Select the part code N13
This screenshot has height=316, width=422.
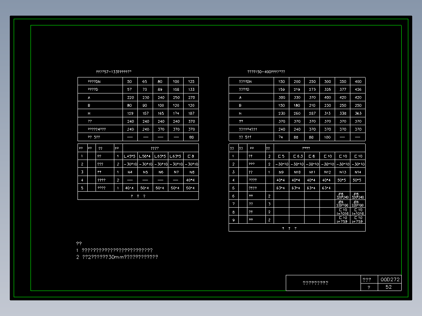click(x=343, y=172)
